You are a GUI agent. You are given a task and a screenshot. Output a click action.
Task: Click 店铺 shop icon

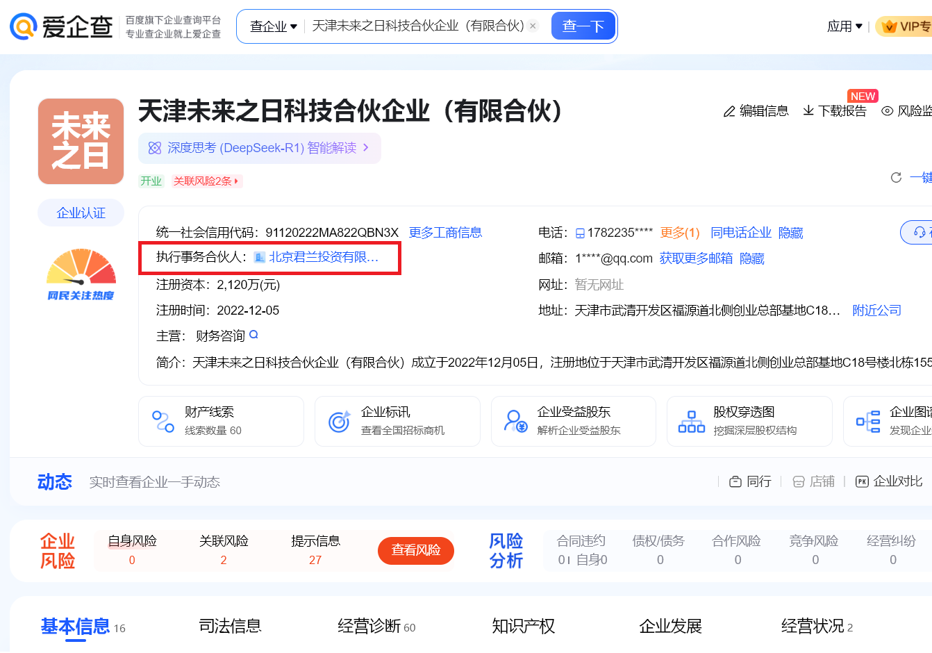tap(799, 481)
